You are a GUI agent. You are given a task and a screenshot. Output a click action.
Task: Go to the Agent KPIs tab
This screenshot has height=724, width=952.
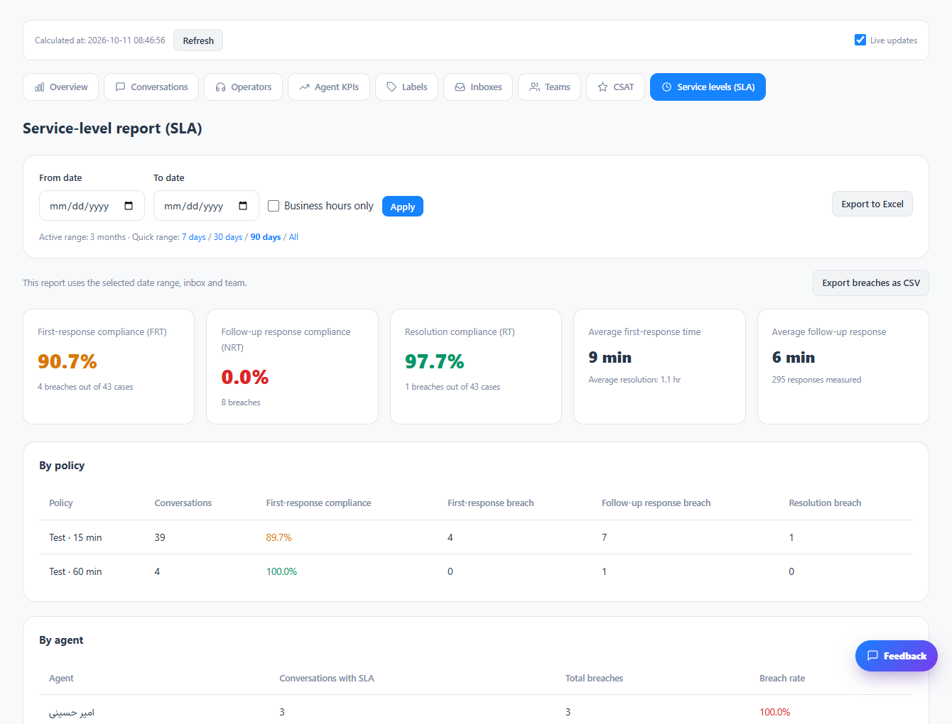point(329,87)
